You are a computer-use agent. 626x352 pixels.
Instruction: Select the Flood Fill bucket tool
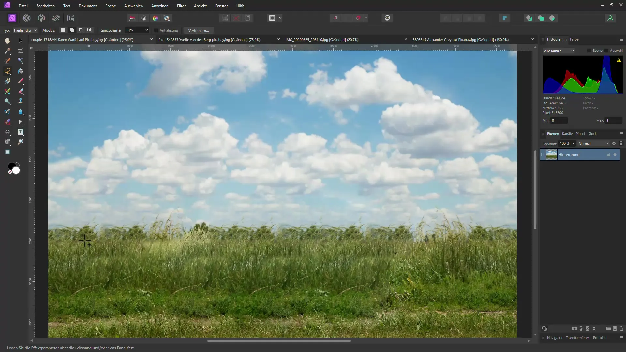click(x=21, y=71)
